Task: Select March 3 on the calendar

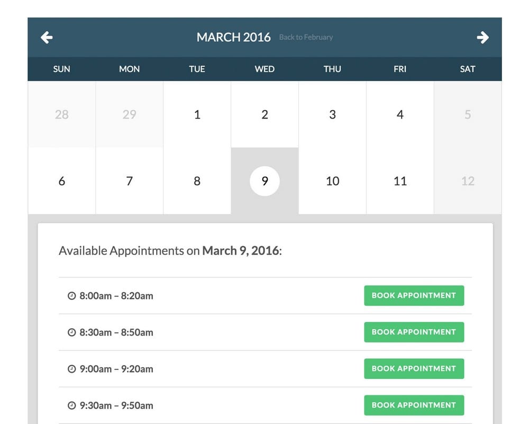Action: [332, 114]
